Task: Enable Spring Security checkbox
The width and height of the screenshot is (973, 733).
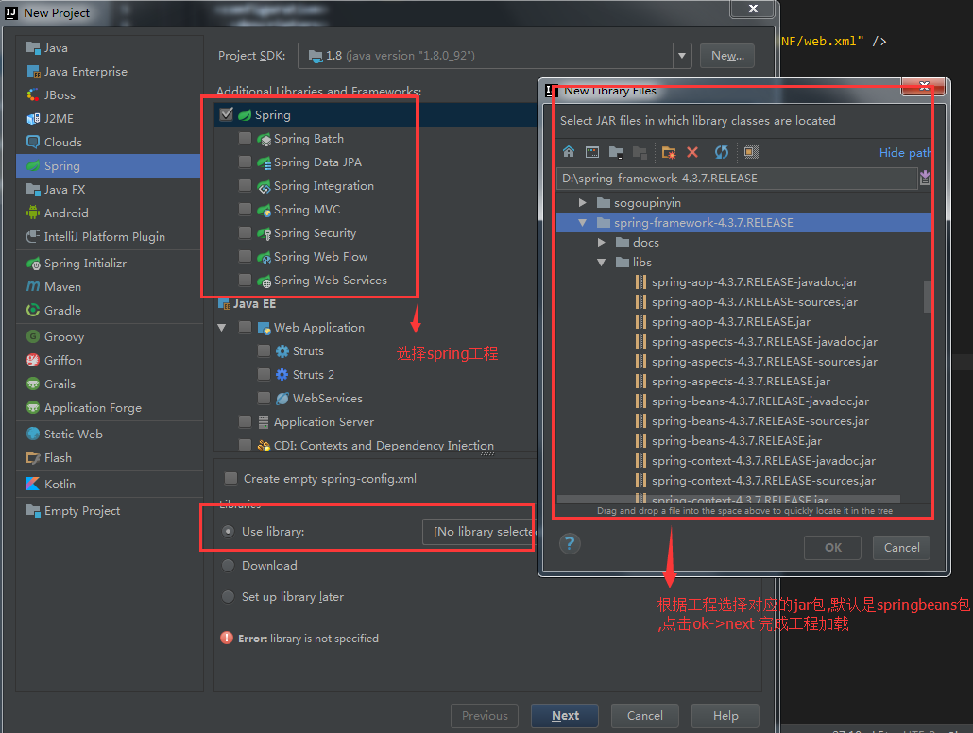Action: click(245, 232)
